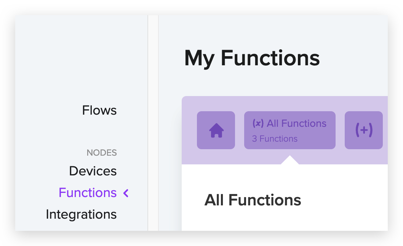Screen dimensions: 403x246
Task: Click the "3 Functions" count label
Action: pyautogui.click(x=275, y=139)
